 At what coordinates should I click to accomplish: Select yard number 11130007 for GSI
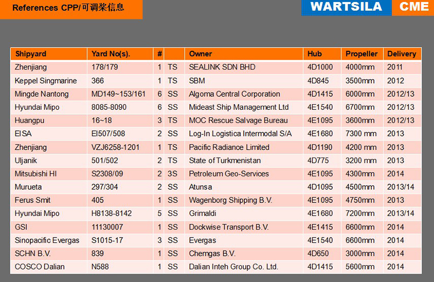click(107, 227)
